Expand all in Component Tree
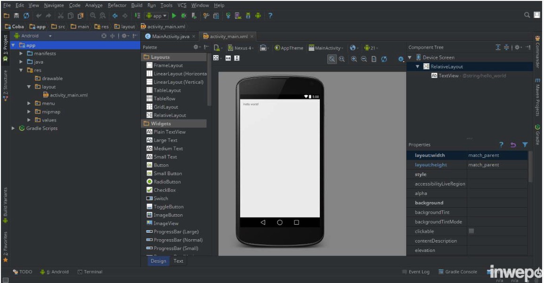Image resolution: width=544 pixels, height=283 pixels. coord(498,48)
